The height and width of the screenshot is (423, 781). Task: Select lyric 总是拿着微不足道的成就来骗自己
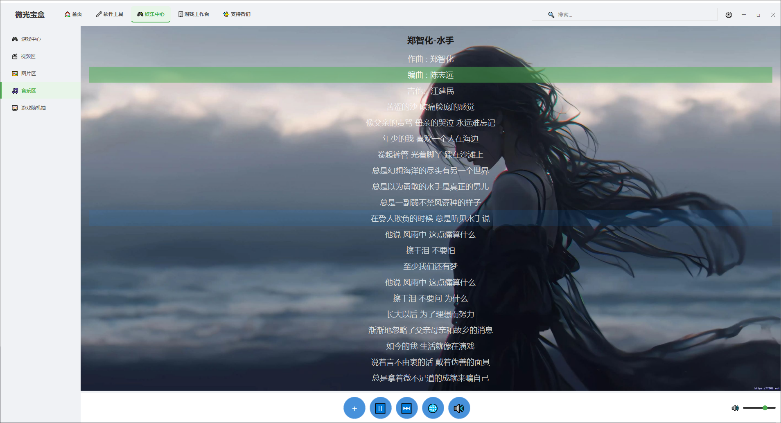click(x=431, y=378)
